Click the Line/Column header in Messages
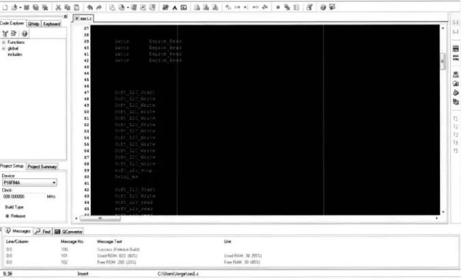 [x=17, y=241]
